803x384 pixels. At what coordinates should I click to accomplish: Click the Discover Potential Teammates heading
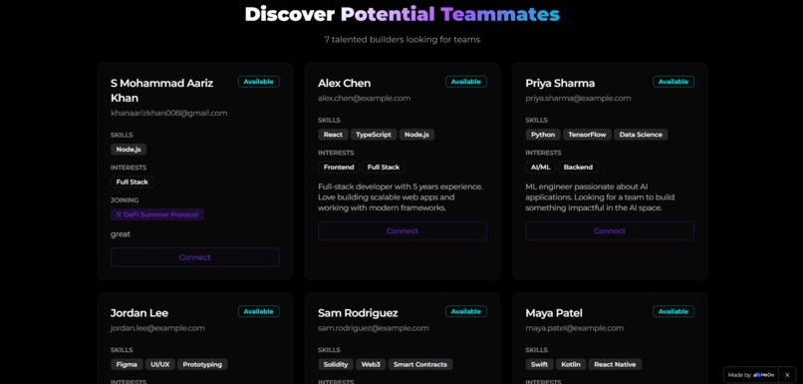pyautogui.click(x=402, y=14)
